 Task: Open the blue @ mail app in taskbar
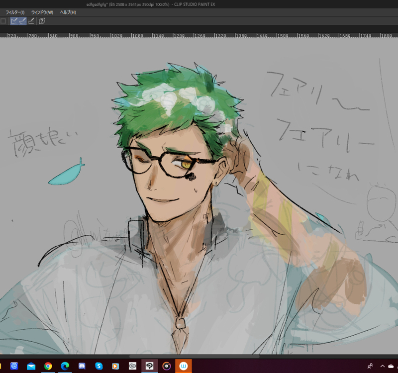(14, 366)
